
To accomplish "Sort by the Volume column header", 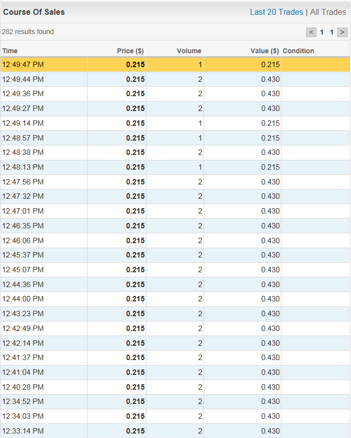I will [x=189, y=51].
